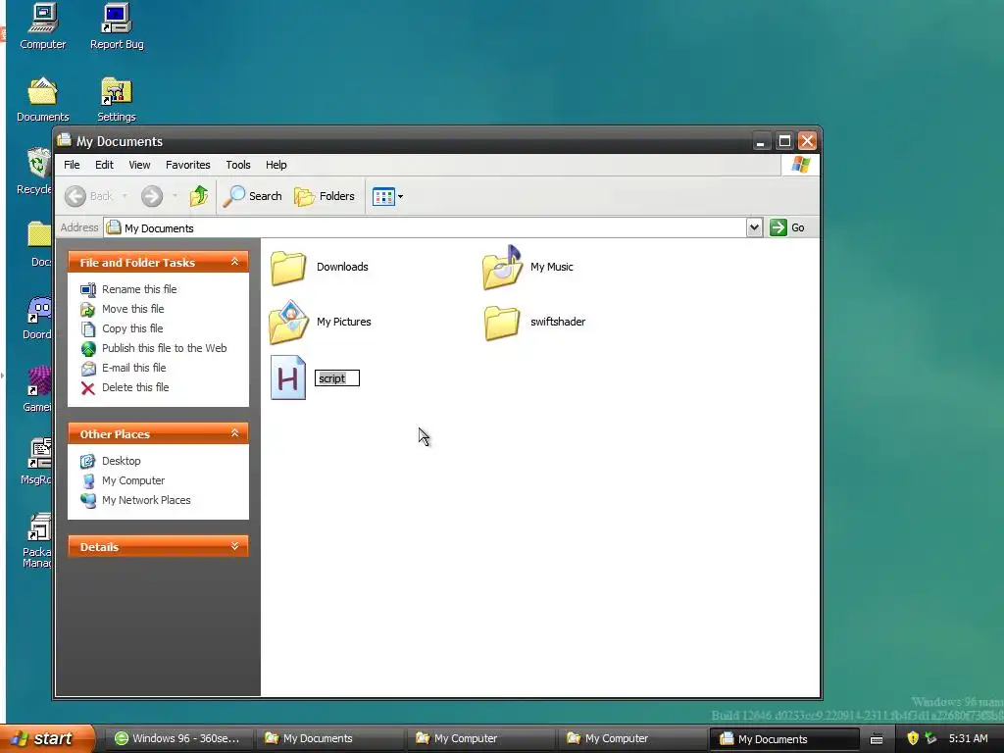This screenshot has width=1004, height=753.
Task: Click the disabled Back button
Action: [89, 196]
